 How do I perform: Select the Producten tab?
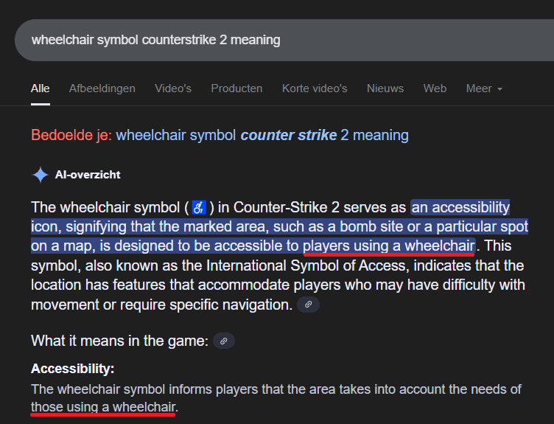[x=236, y=88]
